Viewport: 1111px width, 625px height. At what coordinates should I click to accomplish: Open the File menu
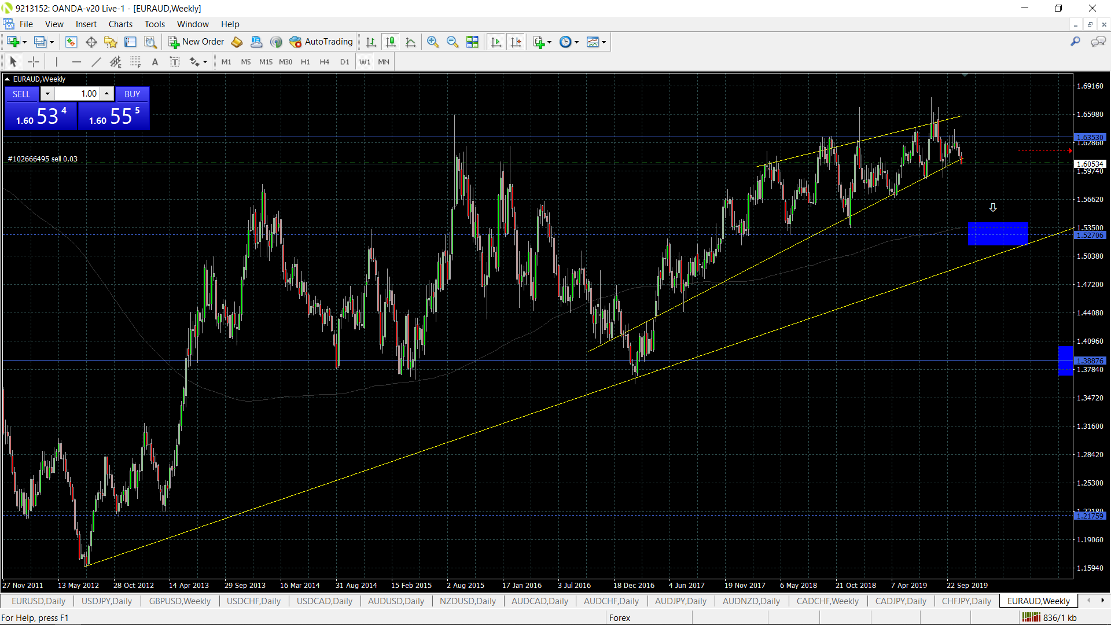26,24
